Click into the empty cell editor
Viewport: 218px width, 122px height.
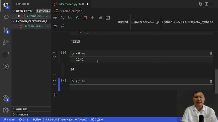tap(141, 88)
